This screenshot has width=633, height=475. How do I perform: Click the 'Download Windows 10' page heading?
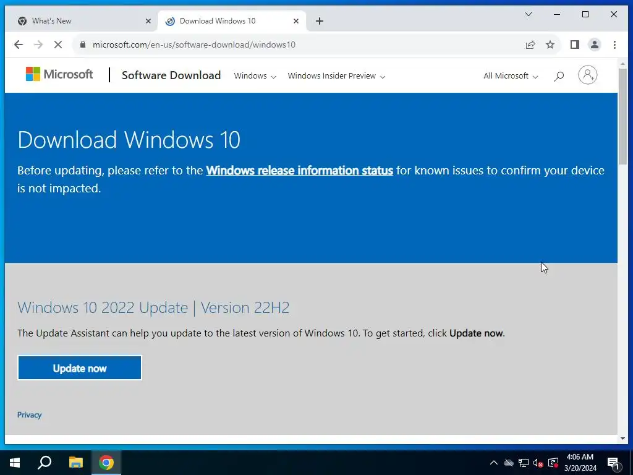point(129,140)
